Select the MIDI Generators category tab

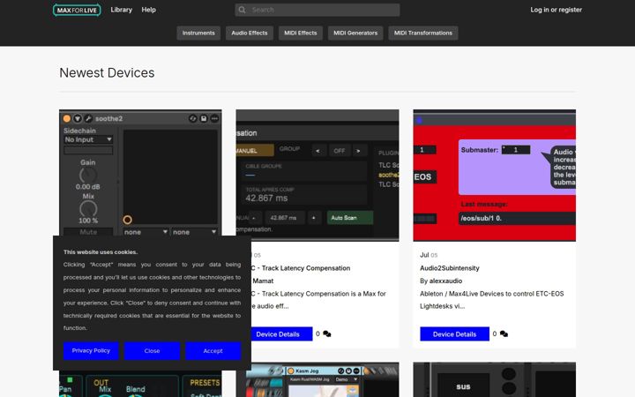tap(355, 33)
